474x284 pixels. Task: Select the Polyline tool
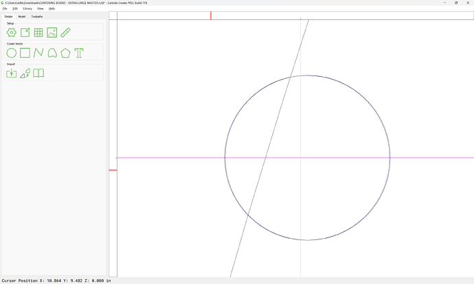(38, 53)
